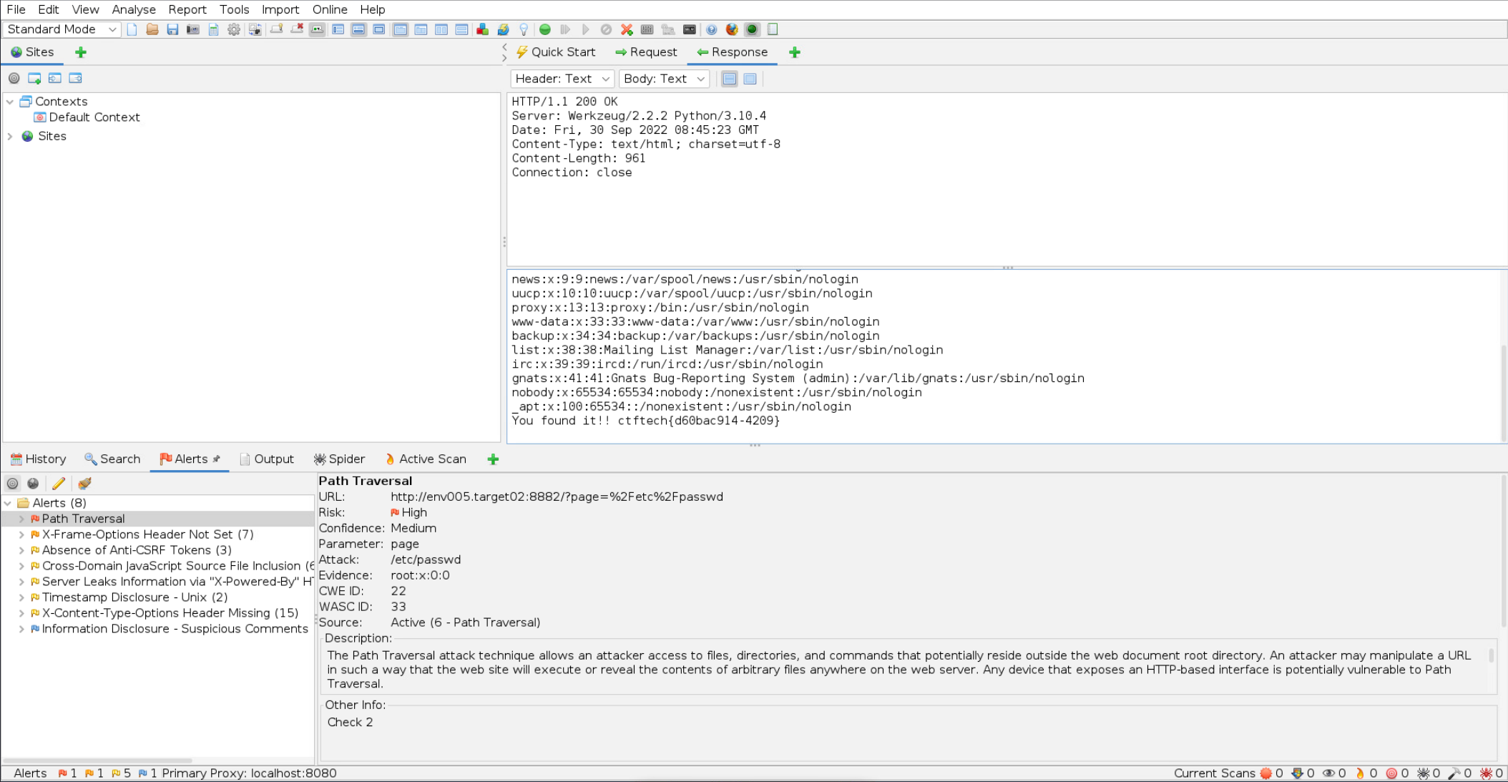1508x782 pixels.
Task: Open the Analyse menu
Action: 133,9
